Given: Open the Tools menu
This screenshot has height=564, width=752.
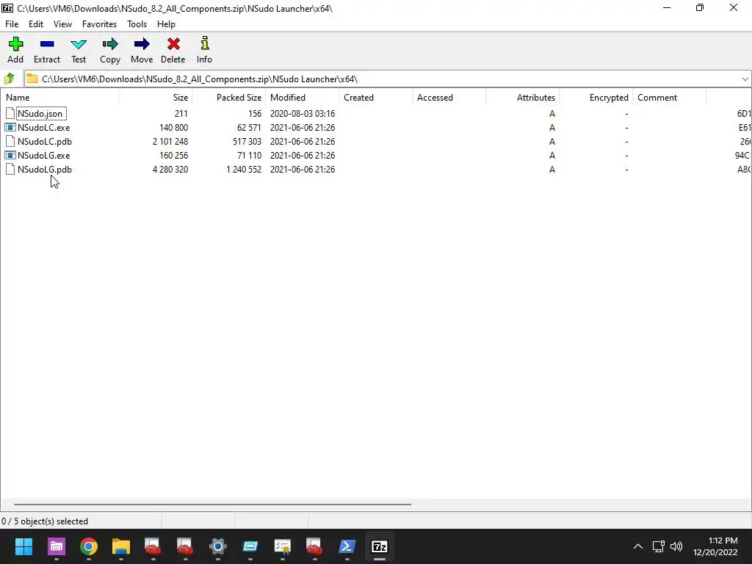Looking at the screenshot, I should click(x=137, y=24).
